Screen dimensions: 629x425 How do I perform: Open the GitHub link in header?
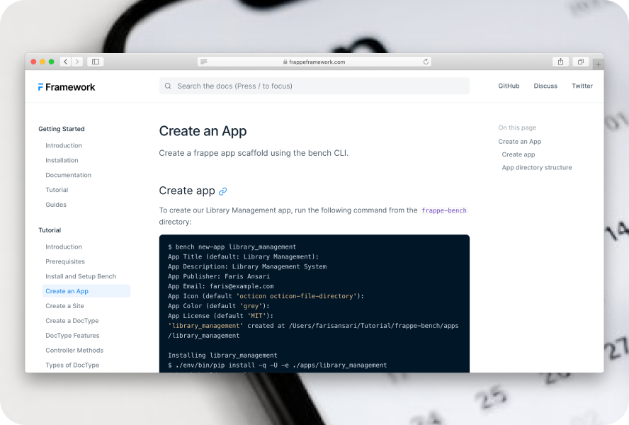point(509,86)
